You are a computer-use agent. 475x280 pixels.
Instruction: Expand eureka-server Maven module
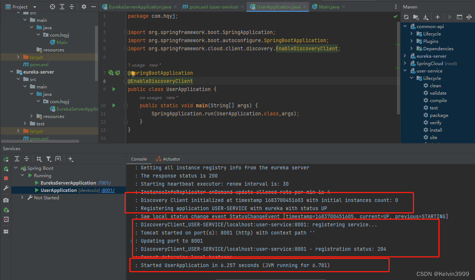coord(406,56)
